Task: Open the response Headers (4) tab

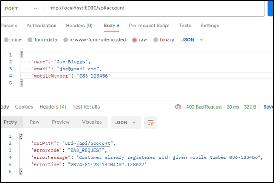Action: click(x=53, y=107)
